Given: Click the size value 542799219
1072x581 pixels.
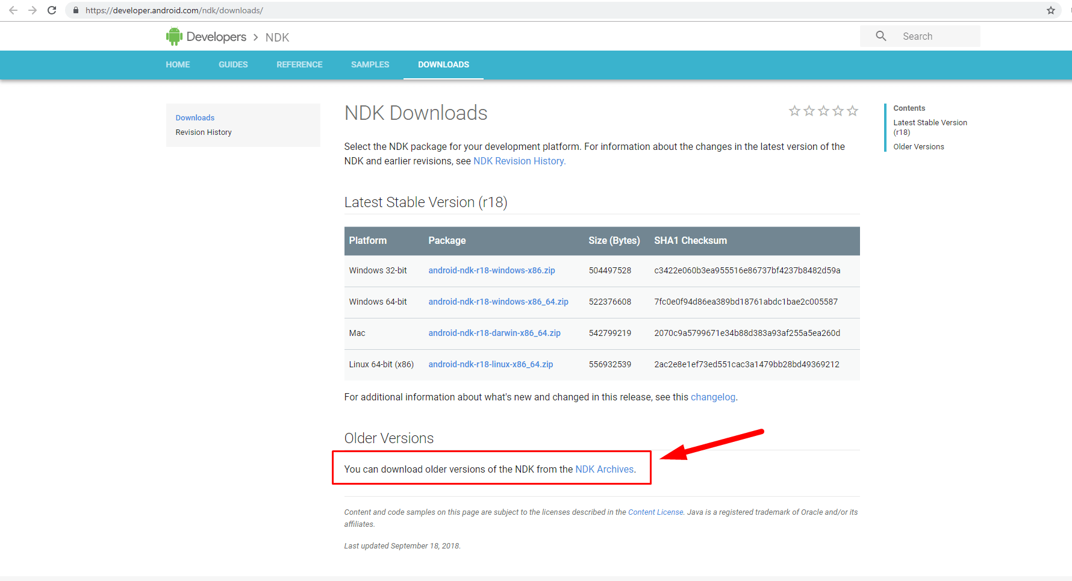Looking at the screenshot, I should (609, 333).
